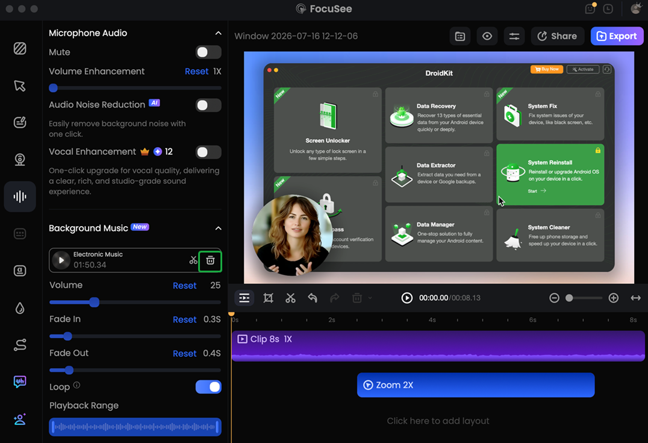Screen dimensions: 648x443
Task: Click the Share button
Action: (558, 36)
